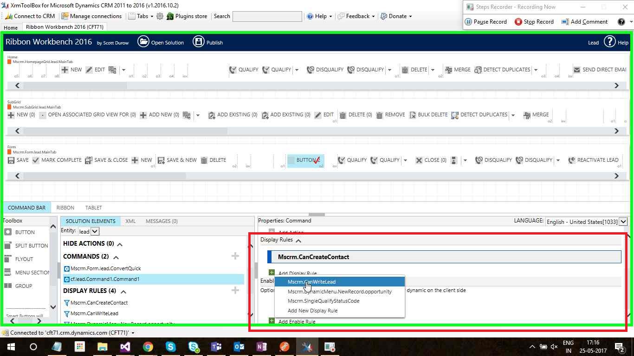The height and width of the screenshot is (356, 634).
Task: Collapse the DISPLAY RULES (4) section
Action: 123,292
